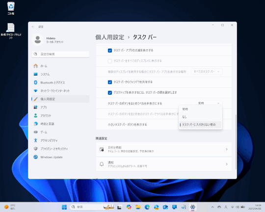The width and height of the screenshot is (265, 212).
Task: Open the Gaming (ゲーム) settings category
Action: click(60, 132)
